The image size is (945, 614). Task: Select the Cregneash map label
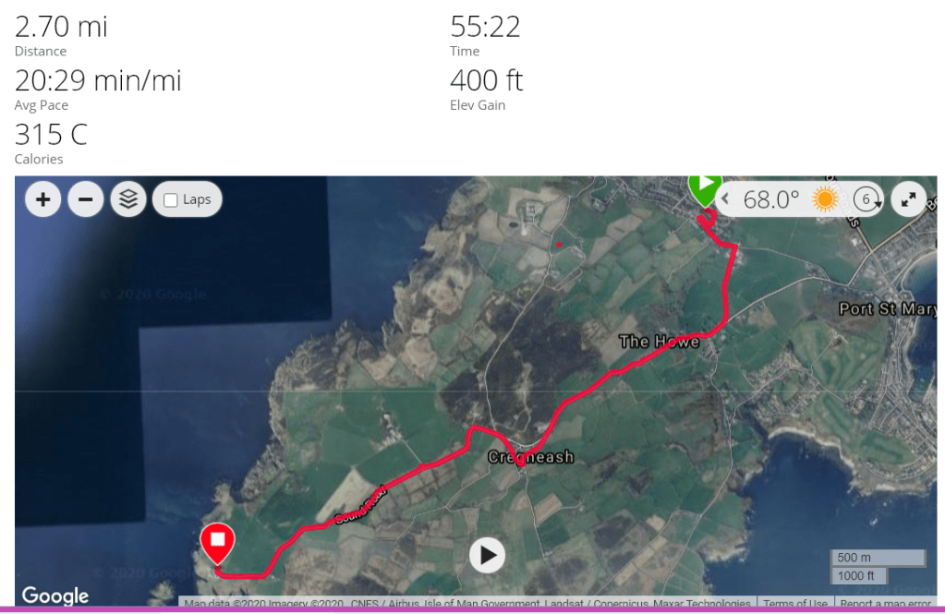530,457
